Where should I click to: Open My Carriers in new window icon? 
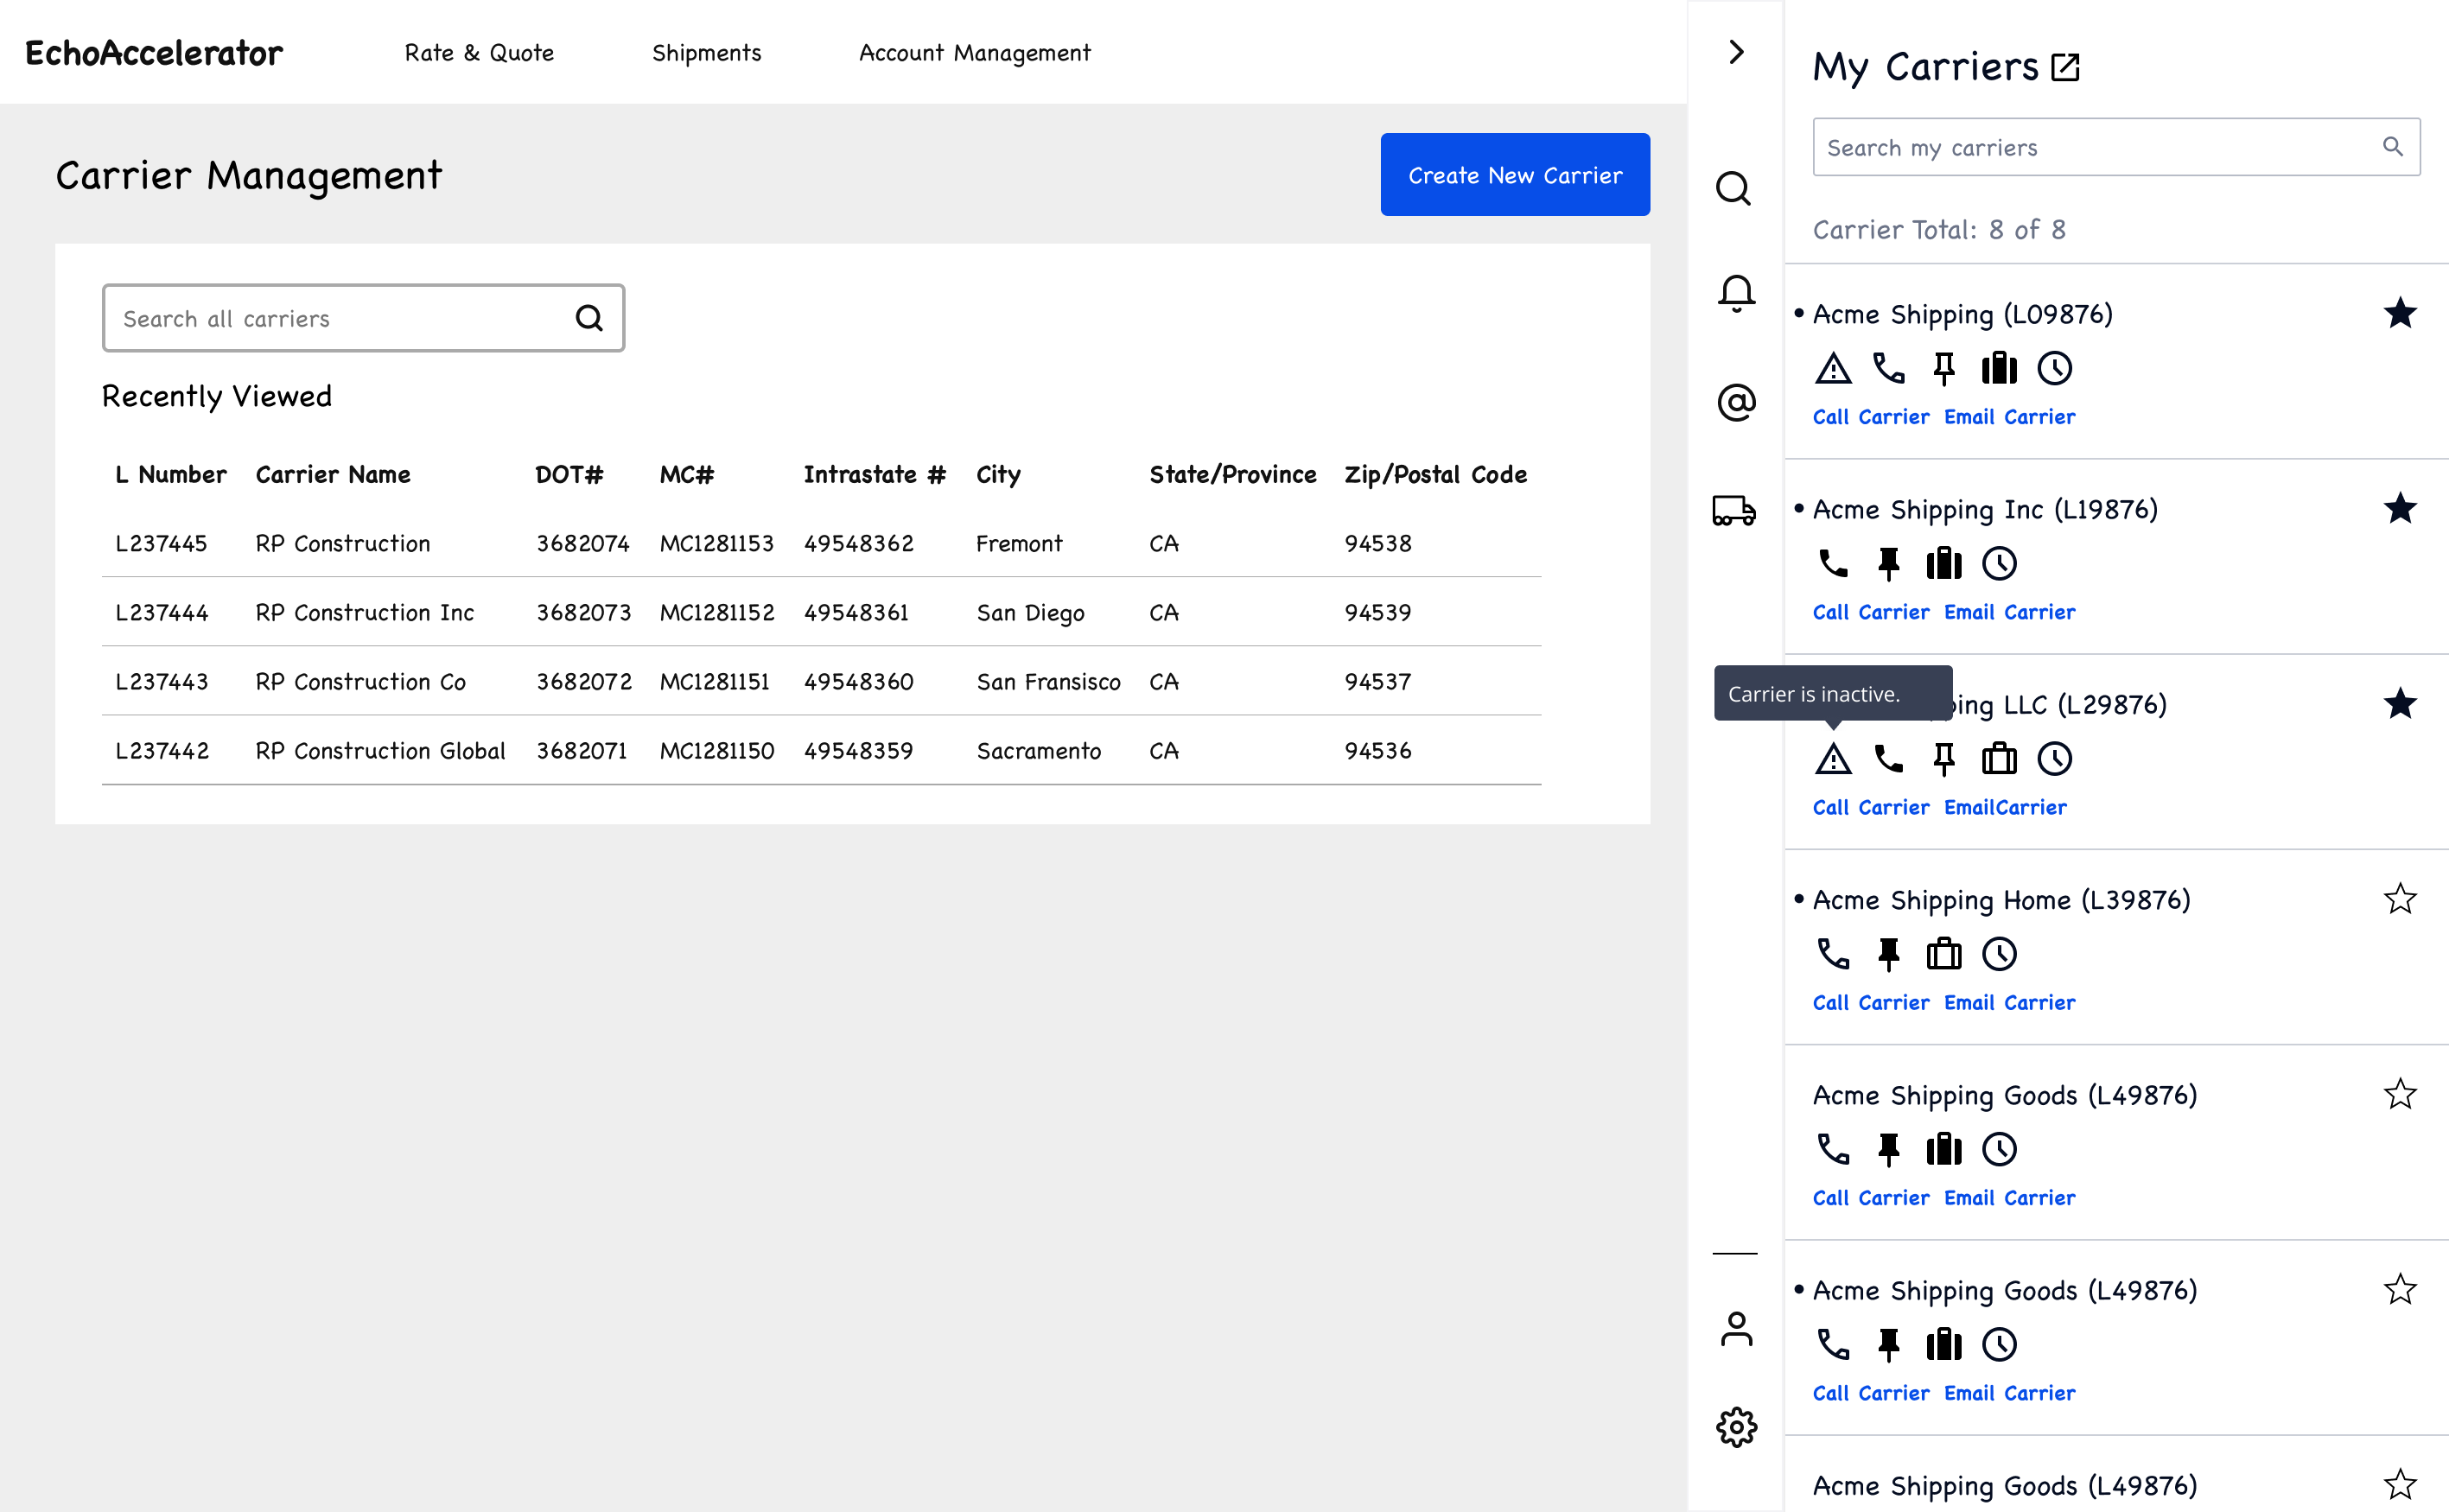click(2065, 68)
